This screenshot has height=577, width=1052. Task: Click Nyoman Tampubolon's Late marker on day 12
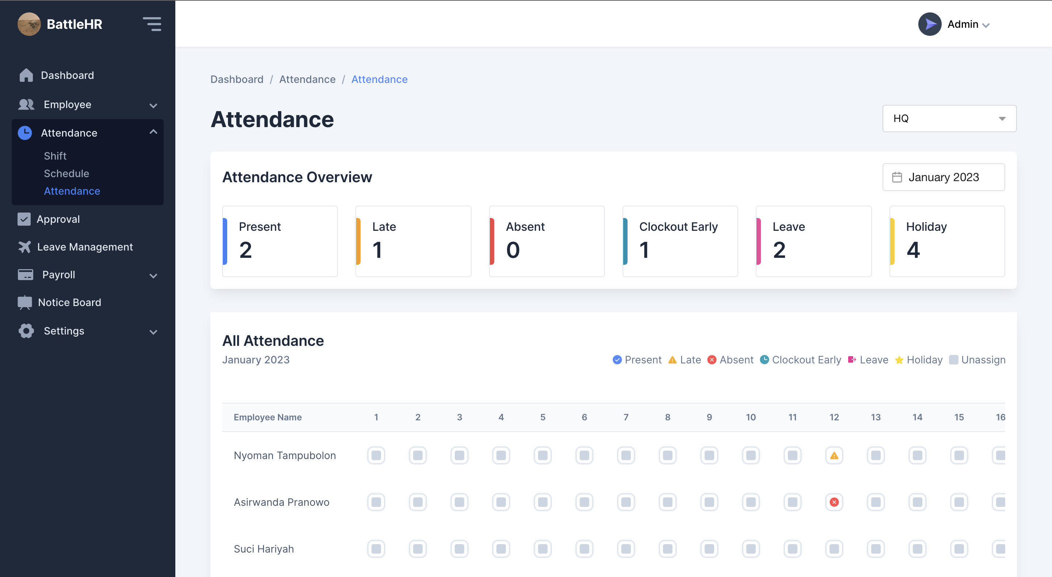point(834,455)
